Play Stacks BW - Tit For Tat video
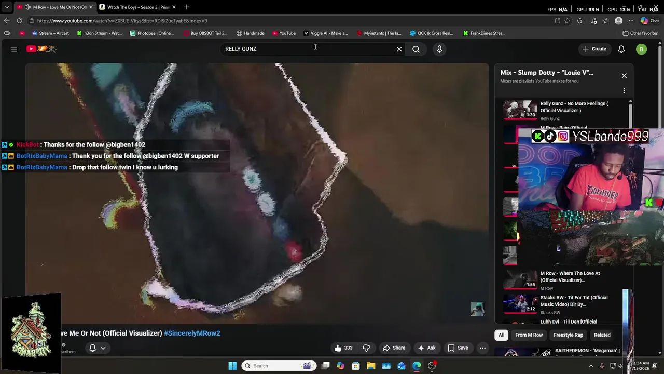 [564, 304]
